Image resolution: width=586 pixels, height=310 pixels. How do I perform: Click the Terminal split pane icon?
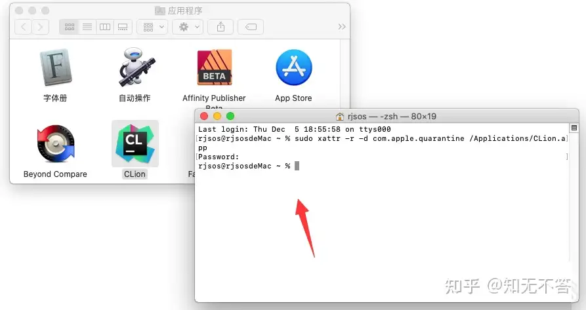click(x=574, y=128)
